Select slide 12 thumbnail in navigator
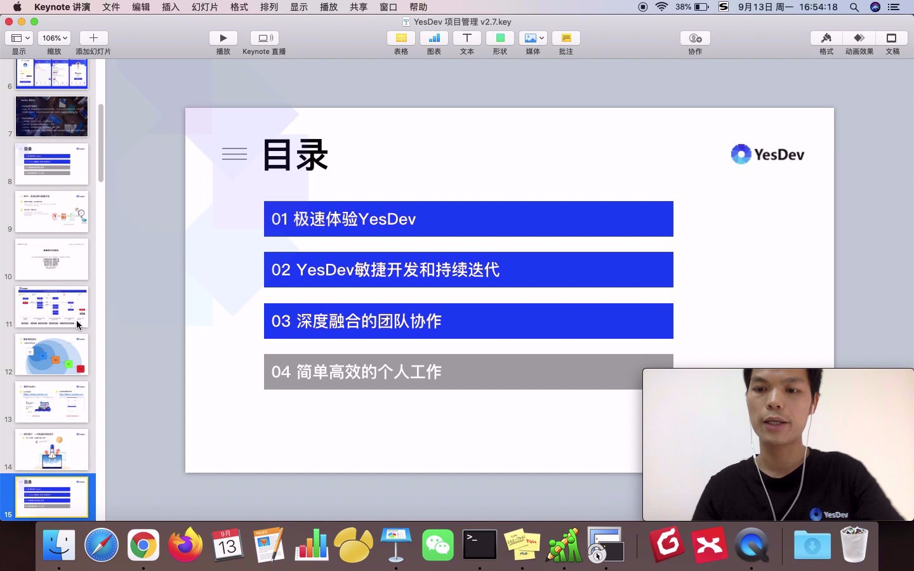 tap(52, 354)
